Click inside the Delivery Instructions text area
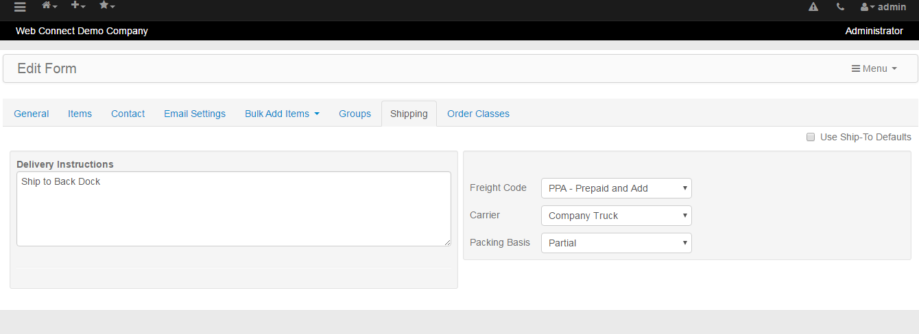 click(234, 209)
